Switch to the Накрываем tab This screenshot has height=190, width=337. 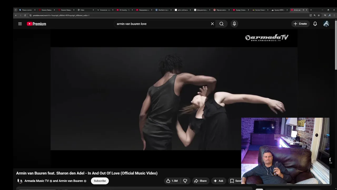[144, 10]
